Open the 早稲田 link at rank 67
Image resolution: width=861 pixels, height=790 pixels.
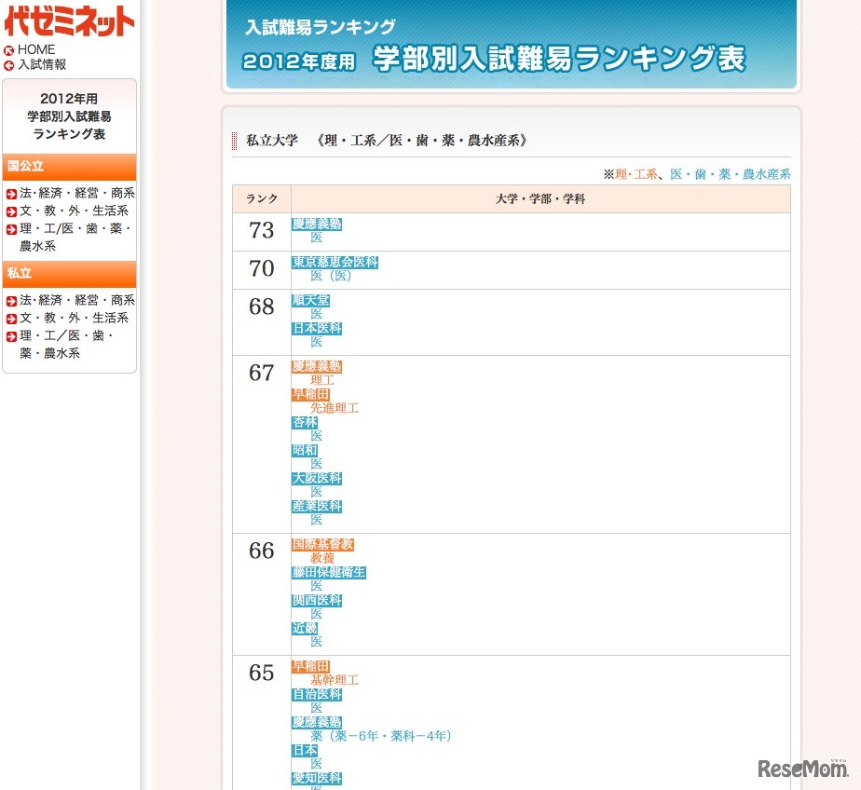310,394
